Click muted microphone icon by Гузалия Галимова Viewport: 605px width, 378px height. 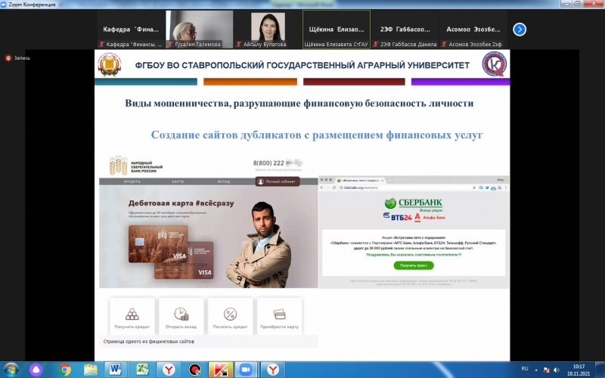point(170,45)
